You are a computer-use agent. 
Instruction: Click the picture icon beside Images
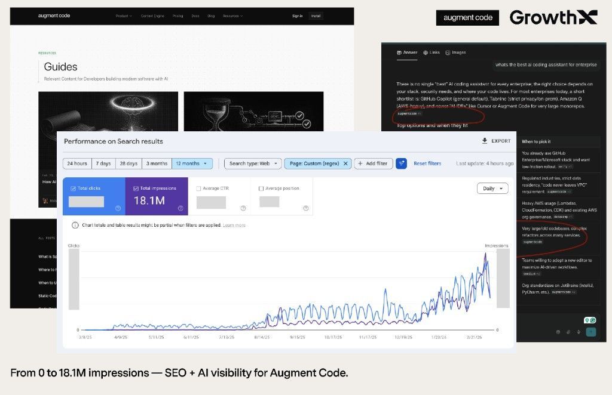(448, 53)
